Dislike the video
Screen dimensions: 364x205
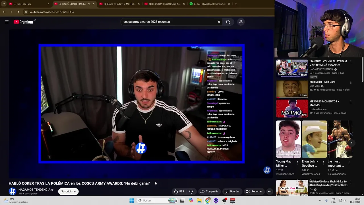pyautogui.click(x=191, y=191)
